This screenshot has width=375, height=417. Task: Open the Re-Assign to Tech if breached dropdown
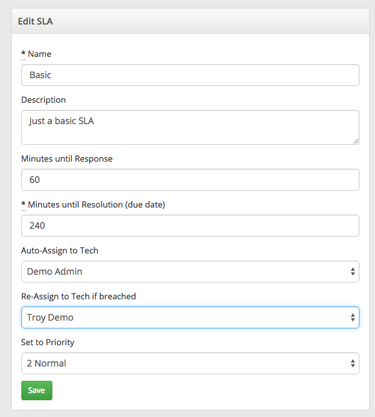(x=190, y=317)
